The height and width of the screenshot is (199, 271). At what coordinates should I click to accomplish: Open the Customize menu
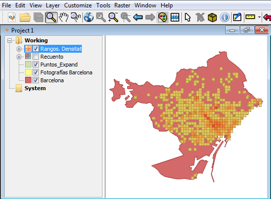78,5
